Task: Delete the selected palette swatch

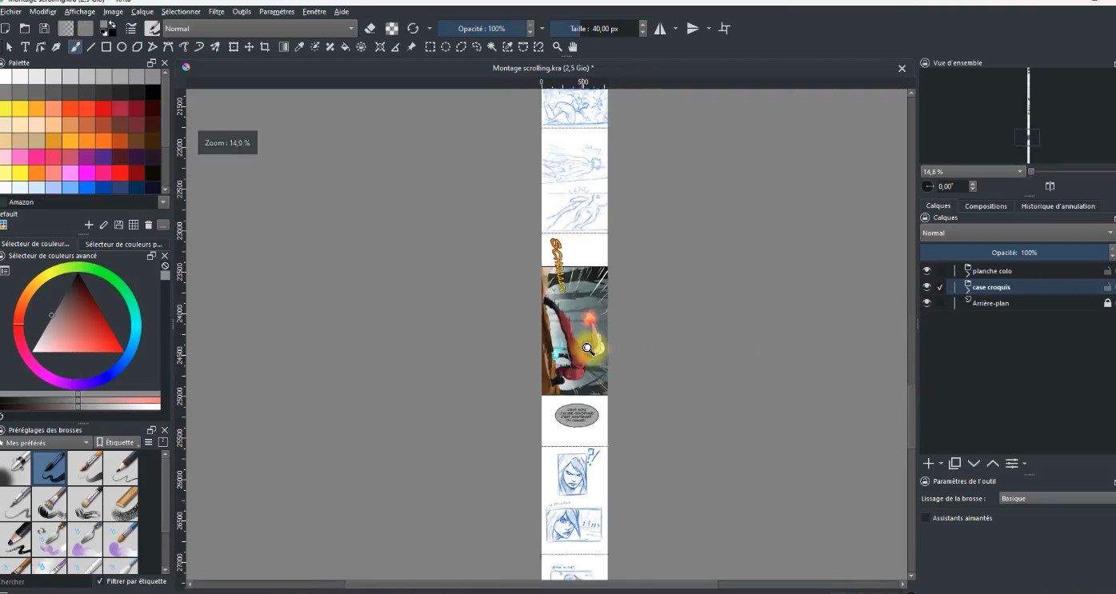Action: click(148, 225)
